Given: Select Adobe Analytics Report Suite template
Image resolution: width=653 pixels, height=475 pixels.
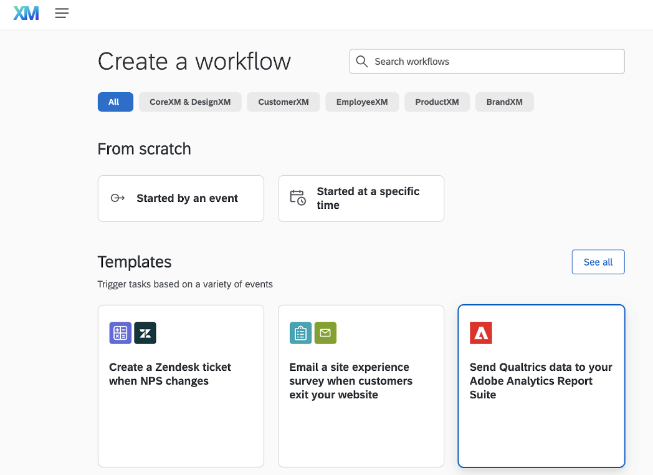Looking at the screenshot, I should 541,386.
